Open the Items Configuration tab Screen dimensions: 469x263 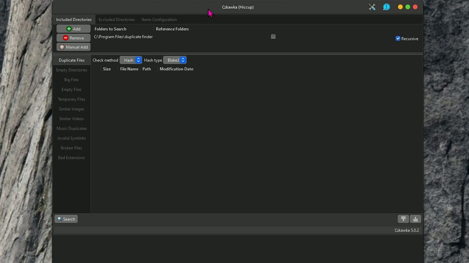(x=159, y=19)
